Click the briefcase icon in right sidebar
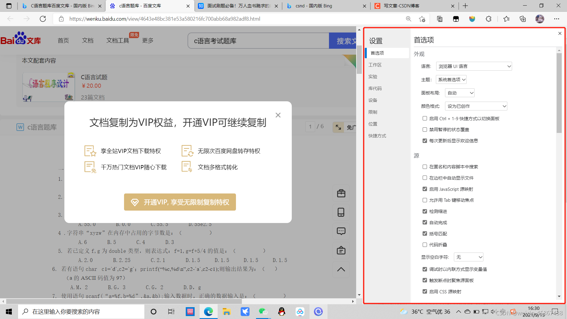Viewport: 567px width, 319px height. click(x=341, y=193)
